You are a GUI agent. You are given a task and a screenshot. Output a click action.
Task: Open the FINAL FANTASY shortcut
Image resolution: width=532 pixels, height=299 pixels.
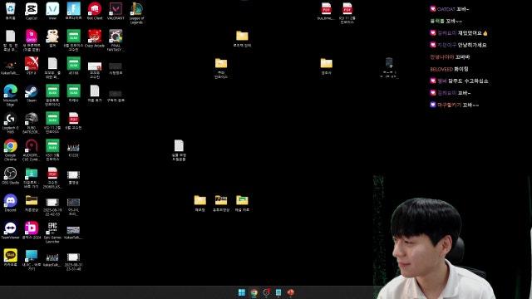[116, 40]
